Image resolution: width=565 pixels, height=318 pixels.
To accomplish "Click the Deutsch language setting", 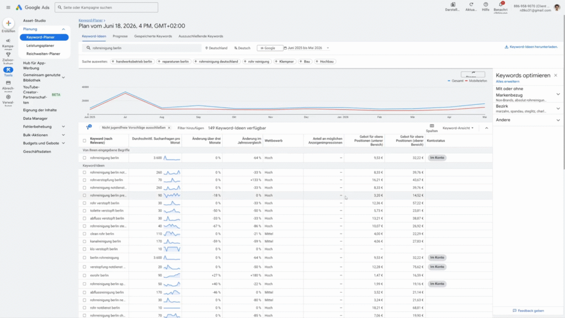I will pos(242,48).
